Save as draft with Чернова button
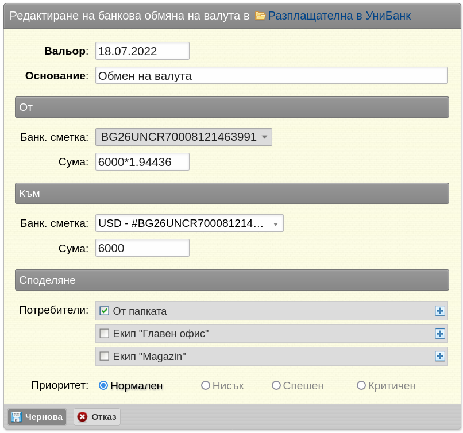This screenshot has height=433, width=463. pos(37,417)
